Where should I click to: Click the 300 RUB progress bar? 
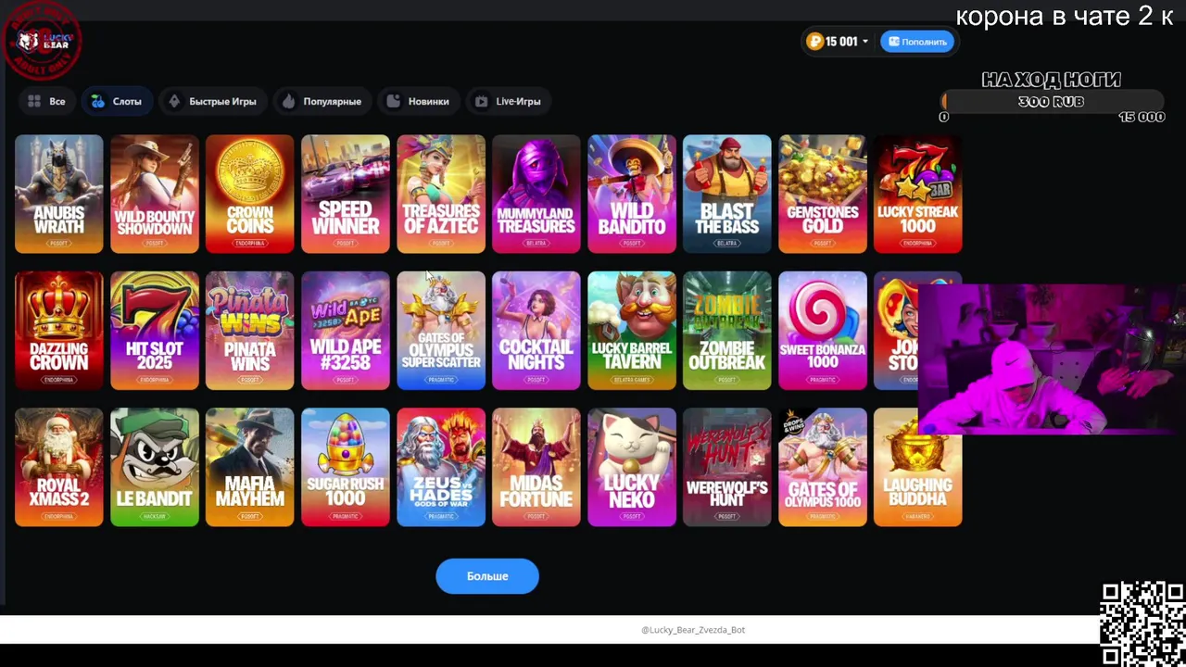click(1052, 102)
